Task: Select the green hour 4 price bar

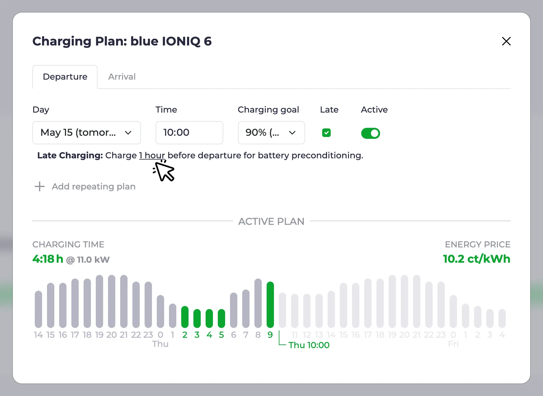Action: click(x=209, y=318)
